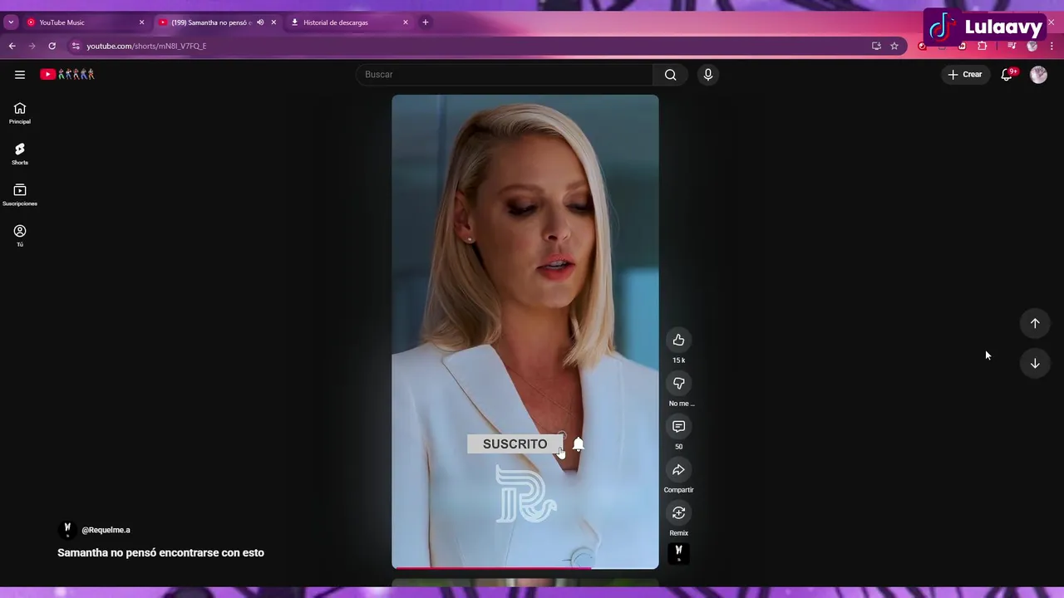
Task: Open the Extensions puzzle icon
Action: tap(982, 46)
